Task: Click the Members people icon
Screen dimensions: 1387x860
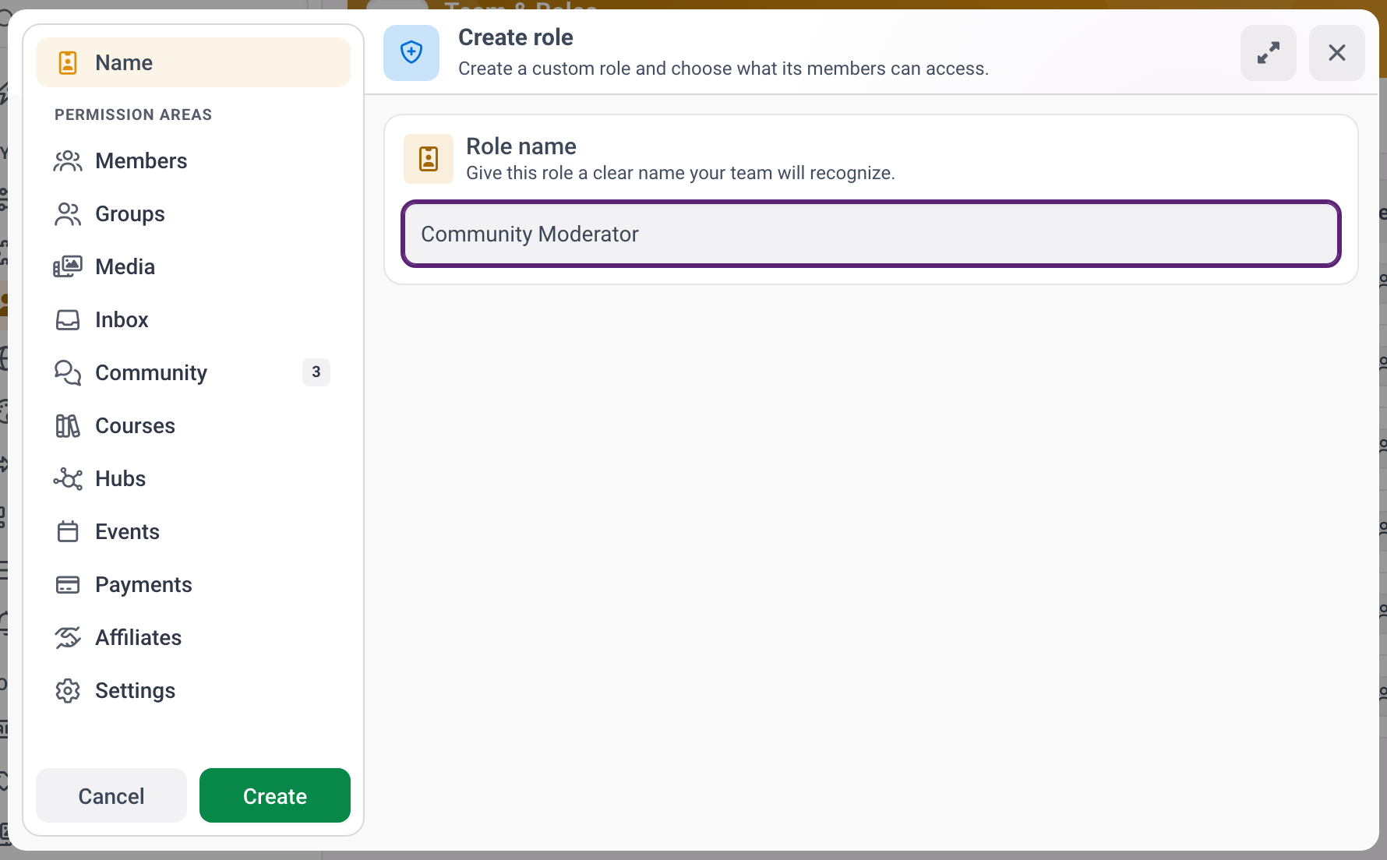Action: click(68, 161)
